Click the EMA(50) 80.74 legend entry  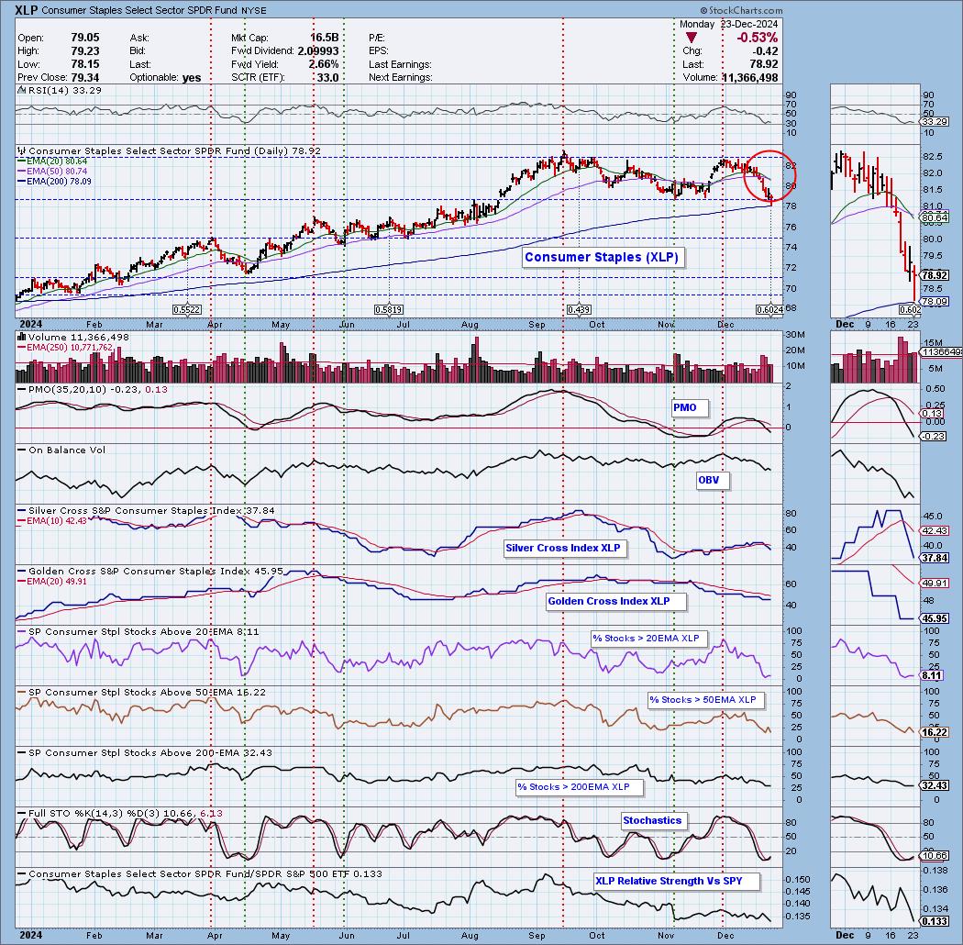click(53, 172)
